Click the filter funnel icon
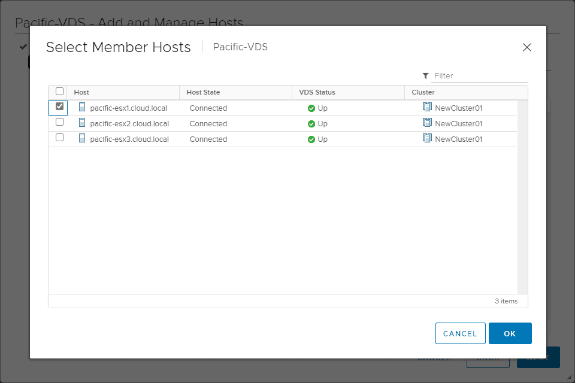 (425, 76)
